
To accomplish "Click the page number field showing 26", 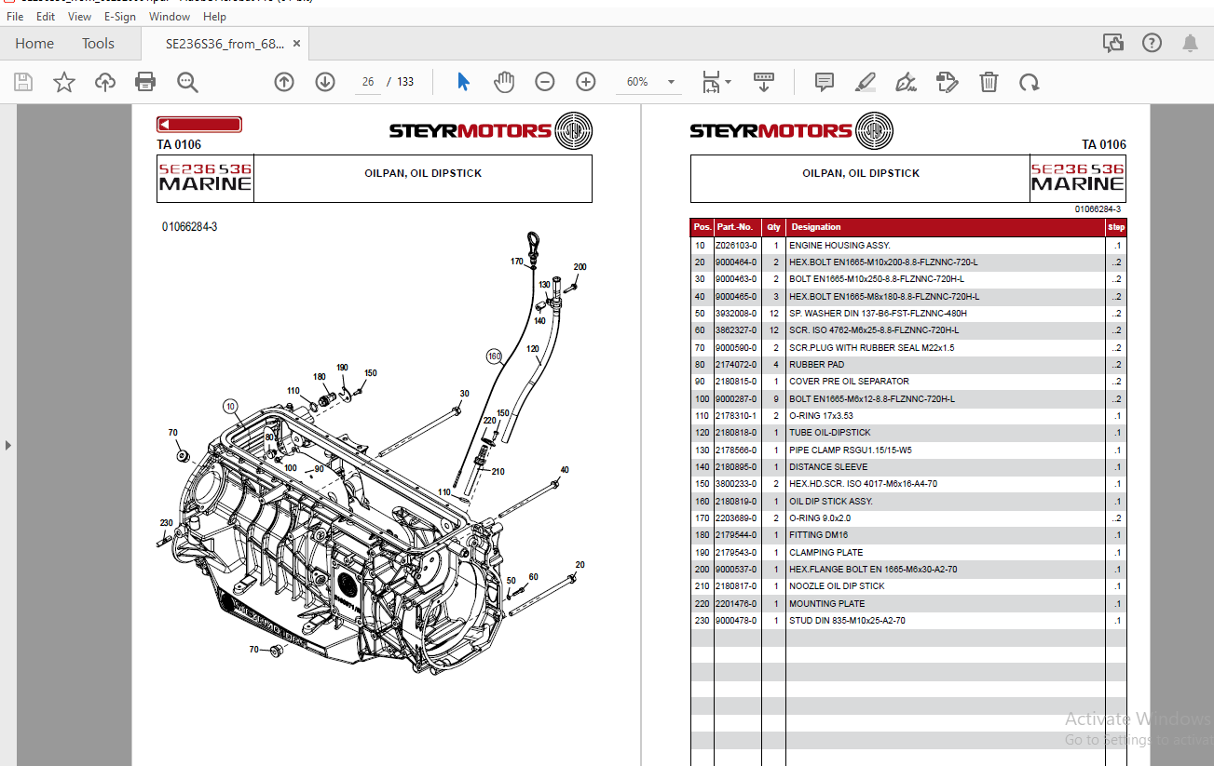I will 368,82.
